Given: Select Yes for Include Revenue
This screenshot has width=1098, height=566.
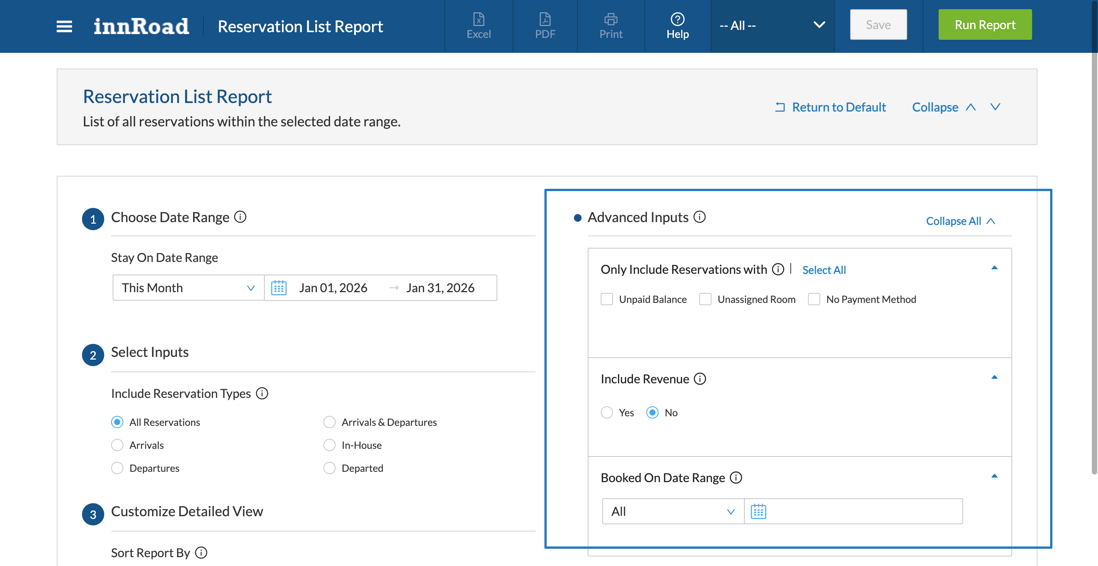Looking at the screenshot, I should pyautogui.click(x=606, y=412).
